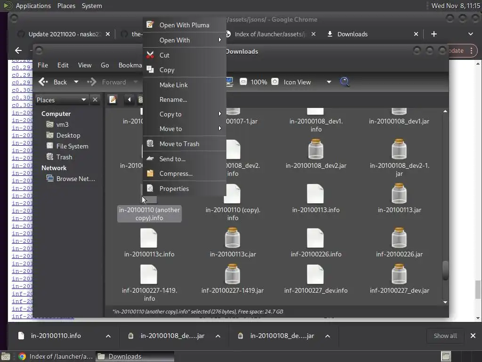Open Properties from the context menu
This screenshot has width=482, height=362.
coord(185,189)
